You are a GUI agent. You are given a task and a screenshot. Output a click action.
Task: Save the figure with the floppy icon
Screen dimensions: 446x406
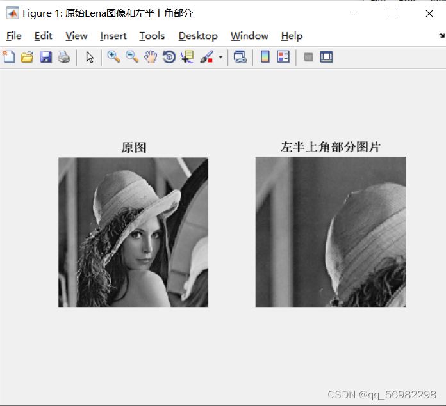[x=45, y=57]
